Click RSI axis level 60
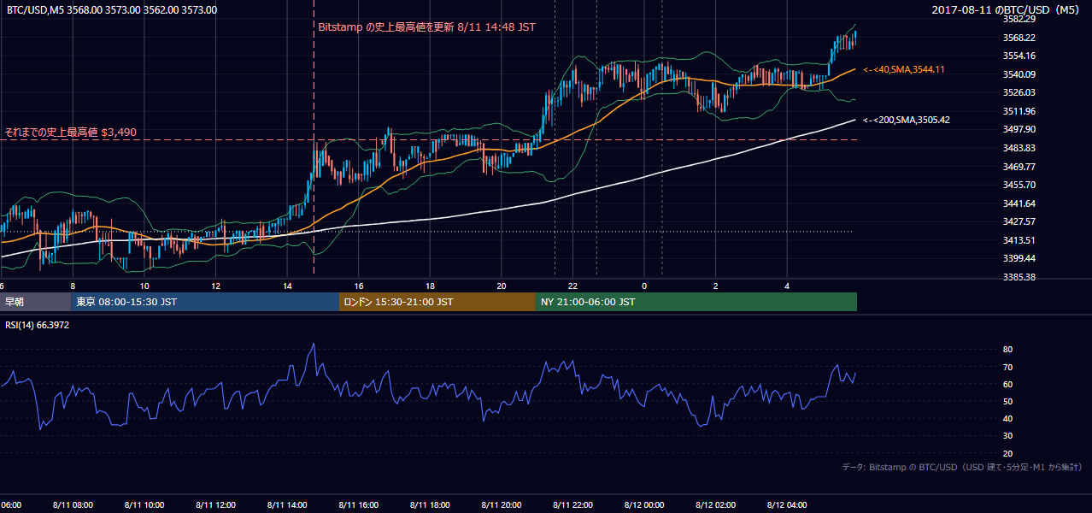The image size is (1092, 513). point(1007,384)
